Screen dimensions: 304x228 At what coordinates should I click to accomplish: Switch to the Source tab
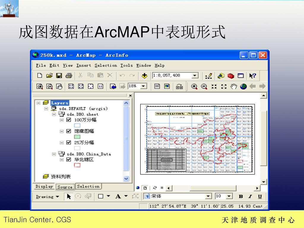click(x=65, y=187)
